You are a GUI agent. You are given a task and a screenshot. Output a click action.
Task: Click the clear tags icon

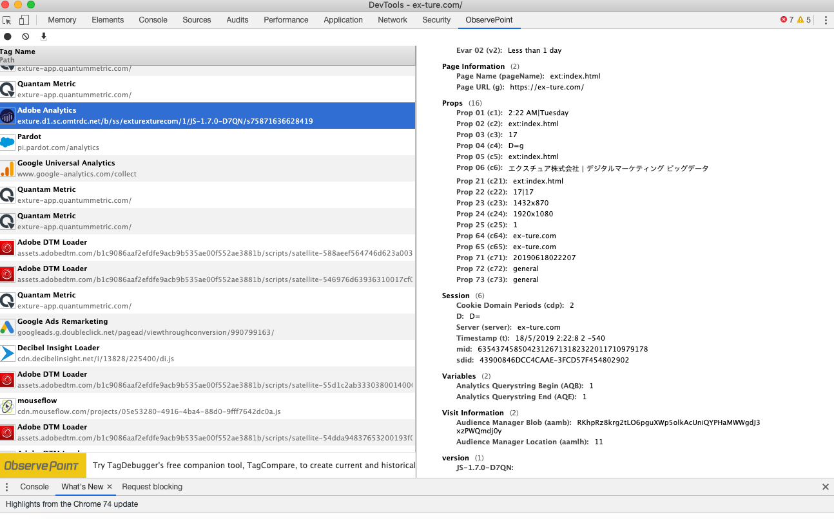tap(26, 37)
